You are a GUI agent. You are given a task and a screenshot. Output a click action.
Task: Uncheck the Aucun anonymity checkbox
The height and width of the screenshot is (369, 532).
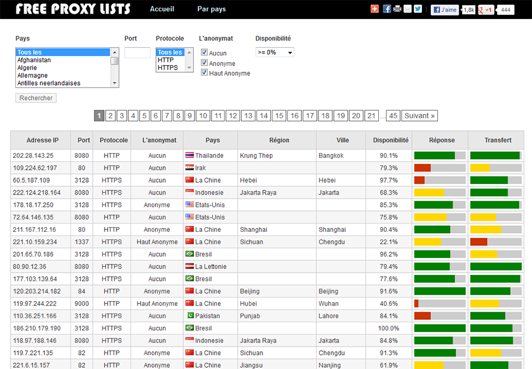[x=205, y=53]
